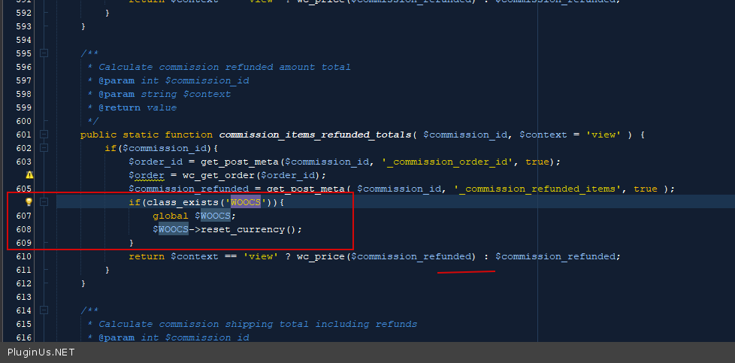
Task: Click the lightbulb hint icon in the gutter
Action: (x=29, y=202)
